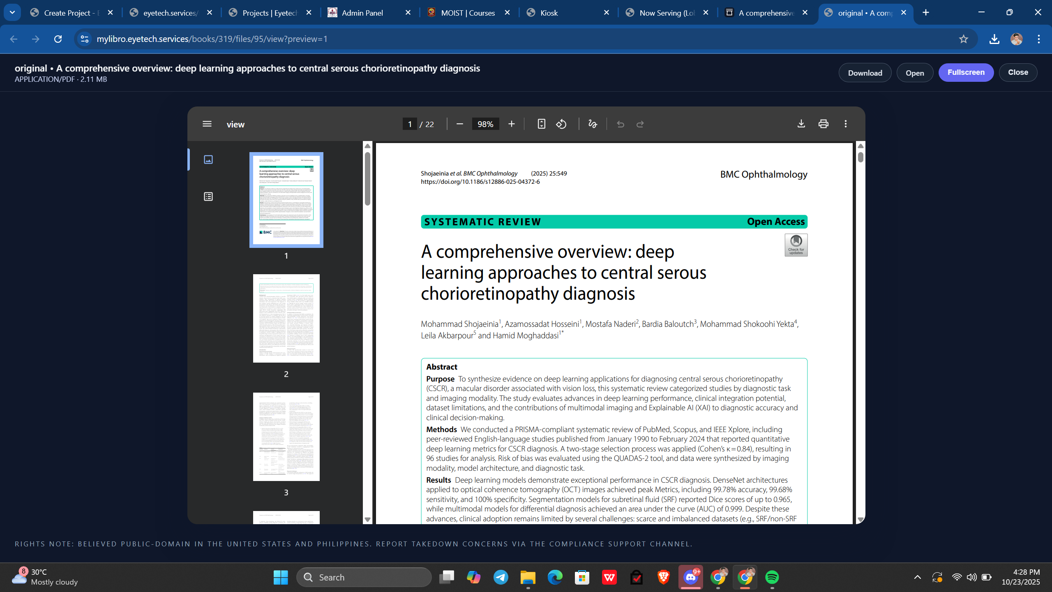This screenshot has height=592, width=1052.
Task: Open the tab search dropdown arrow
Action: click(12, 12)
